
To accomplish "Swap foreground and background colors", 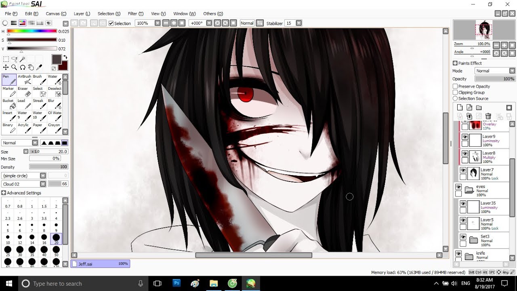I will point(65,57).
